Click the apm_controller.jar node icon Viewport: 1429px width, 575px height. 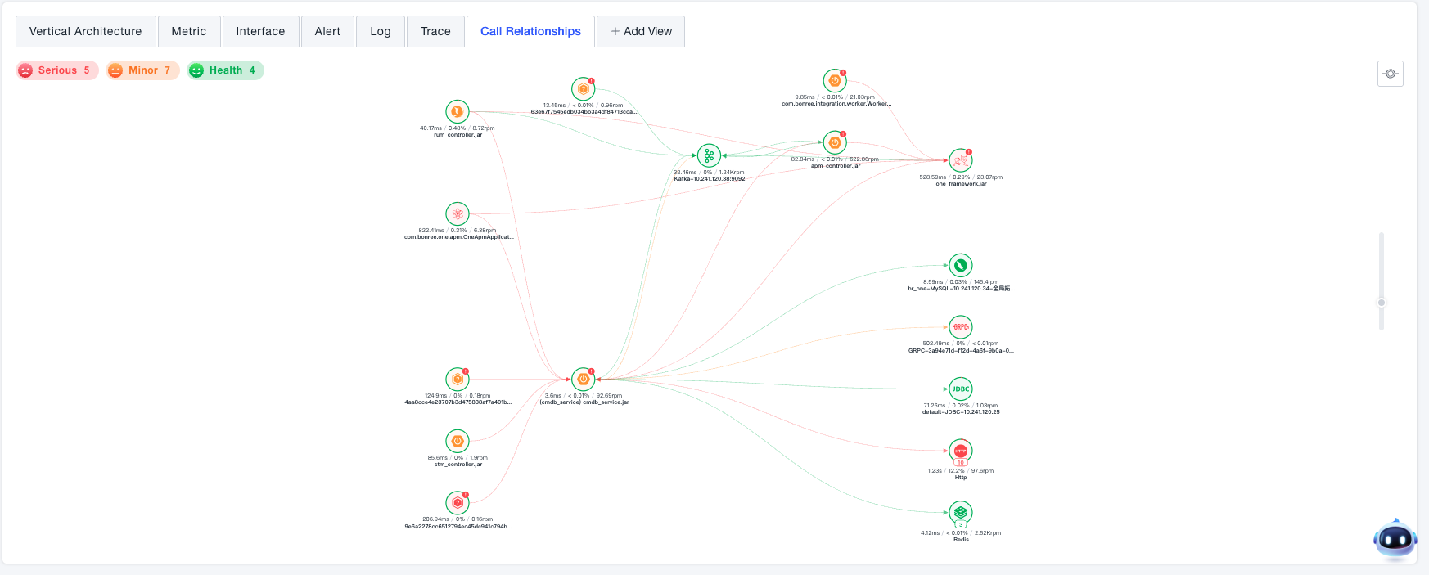(834, 142)
